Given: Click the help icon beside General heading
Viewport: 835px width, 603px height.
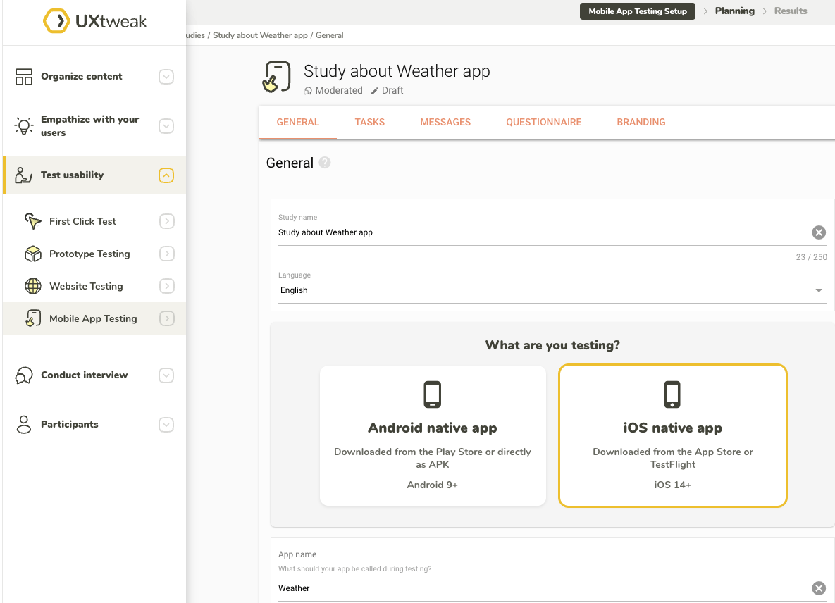Looking at the screenshot, I should click(x=324, y=163).
